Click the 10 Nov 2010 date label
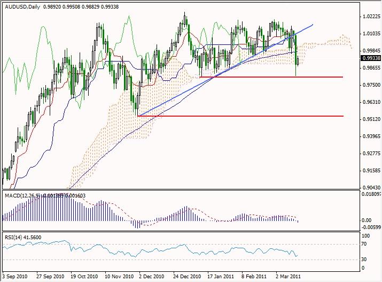382x282 pixels. point(119,277)
